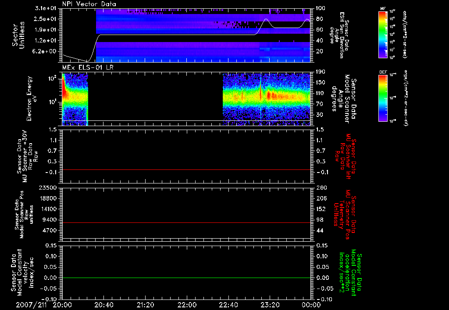Screen dimensions: 449x310
Task: Click the 70 scanner angle tick
Action: pos(319,104)
